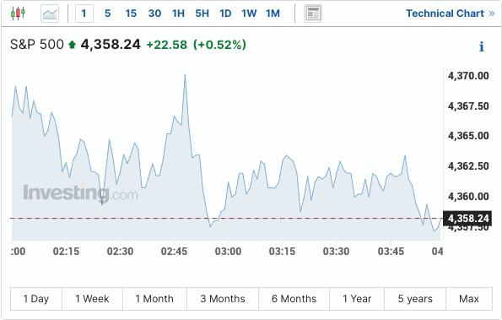Show the 1 Month range
Viewport: 502px width, 320px height.
(154, 299)
